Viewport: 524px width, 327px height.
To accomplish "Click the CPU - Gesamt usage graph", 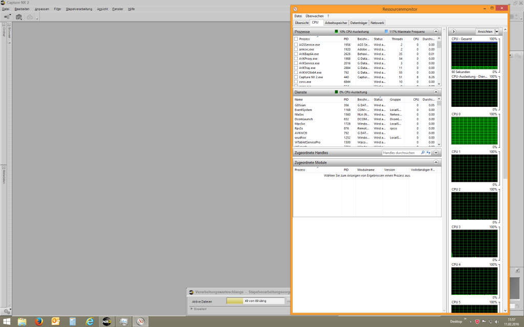I will 474,55.
